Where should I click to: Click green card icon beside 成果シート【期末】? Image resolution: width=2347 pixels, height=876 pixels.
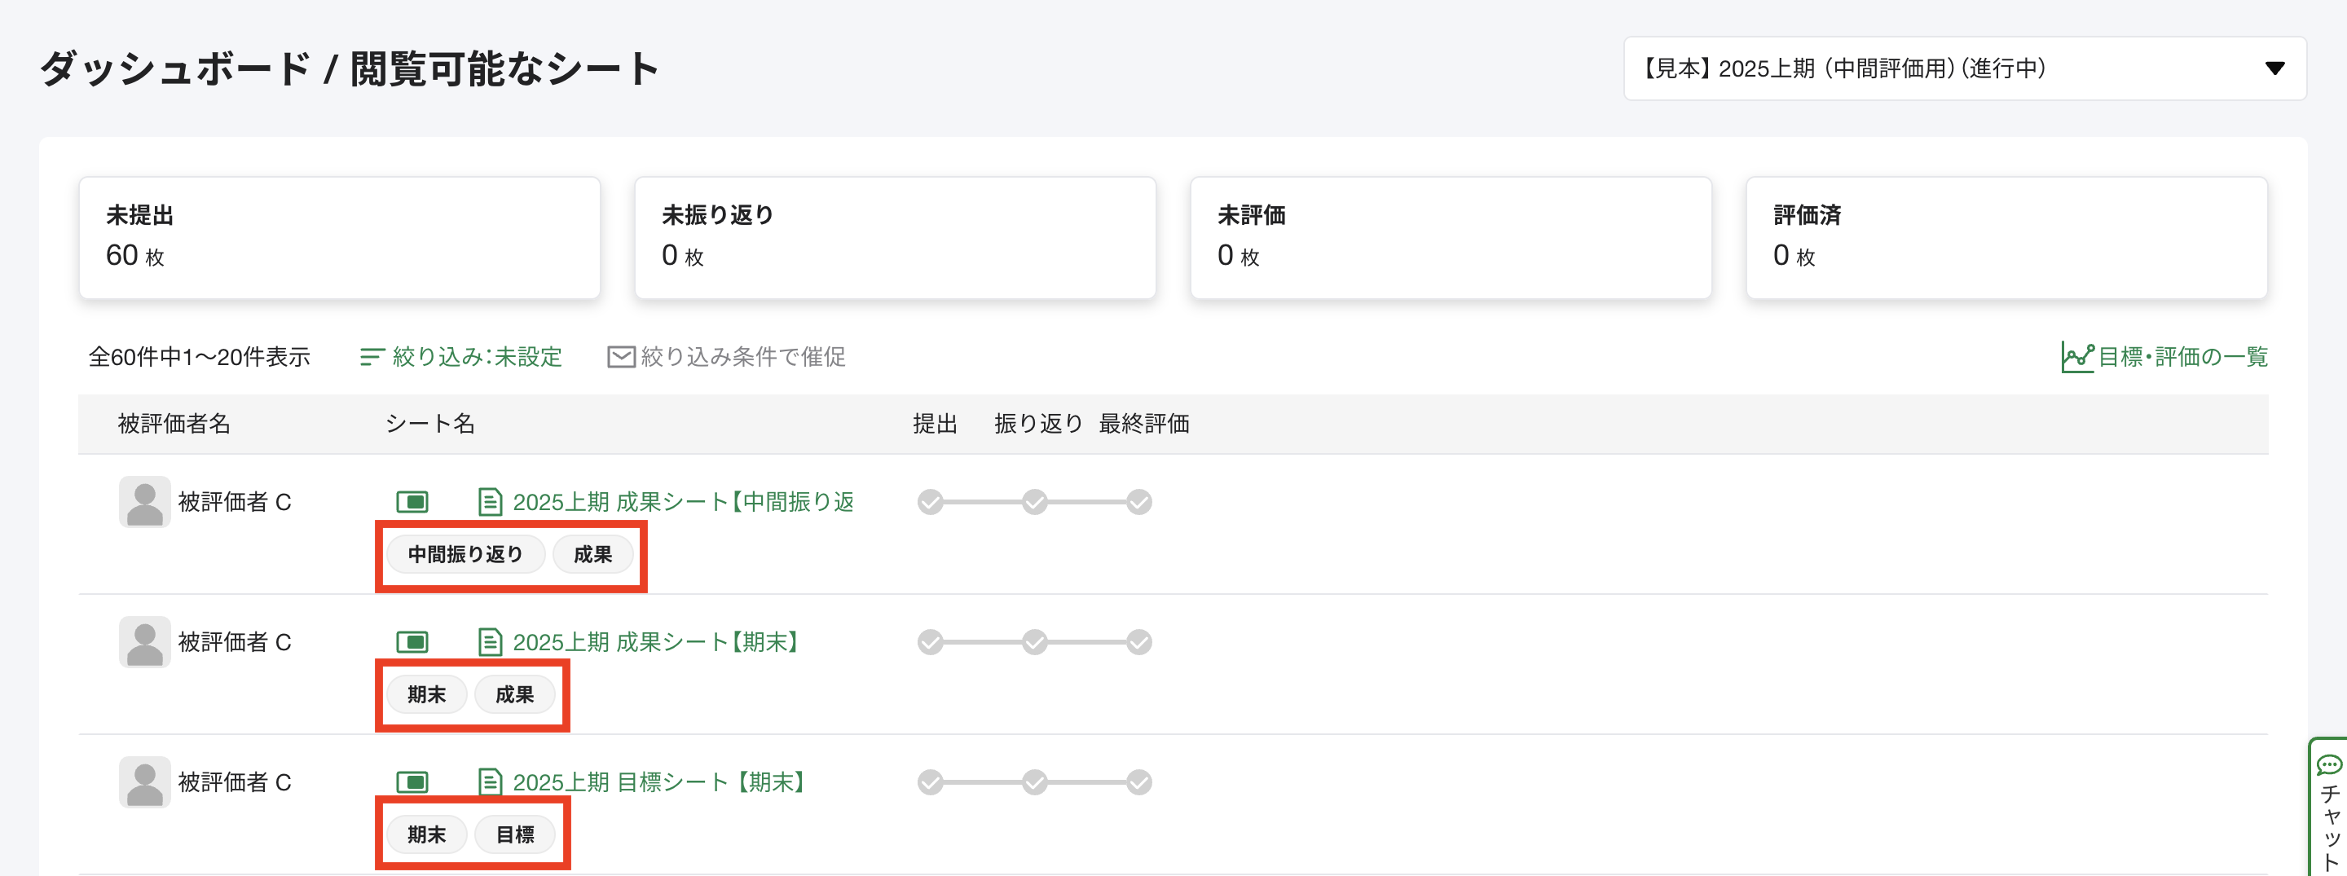click(412, 642)
